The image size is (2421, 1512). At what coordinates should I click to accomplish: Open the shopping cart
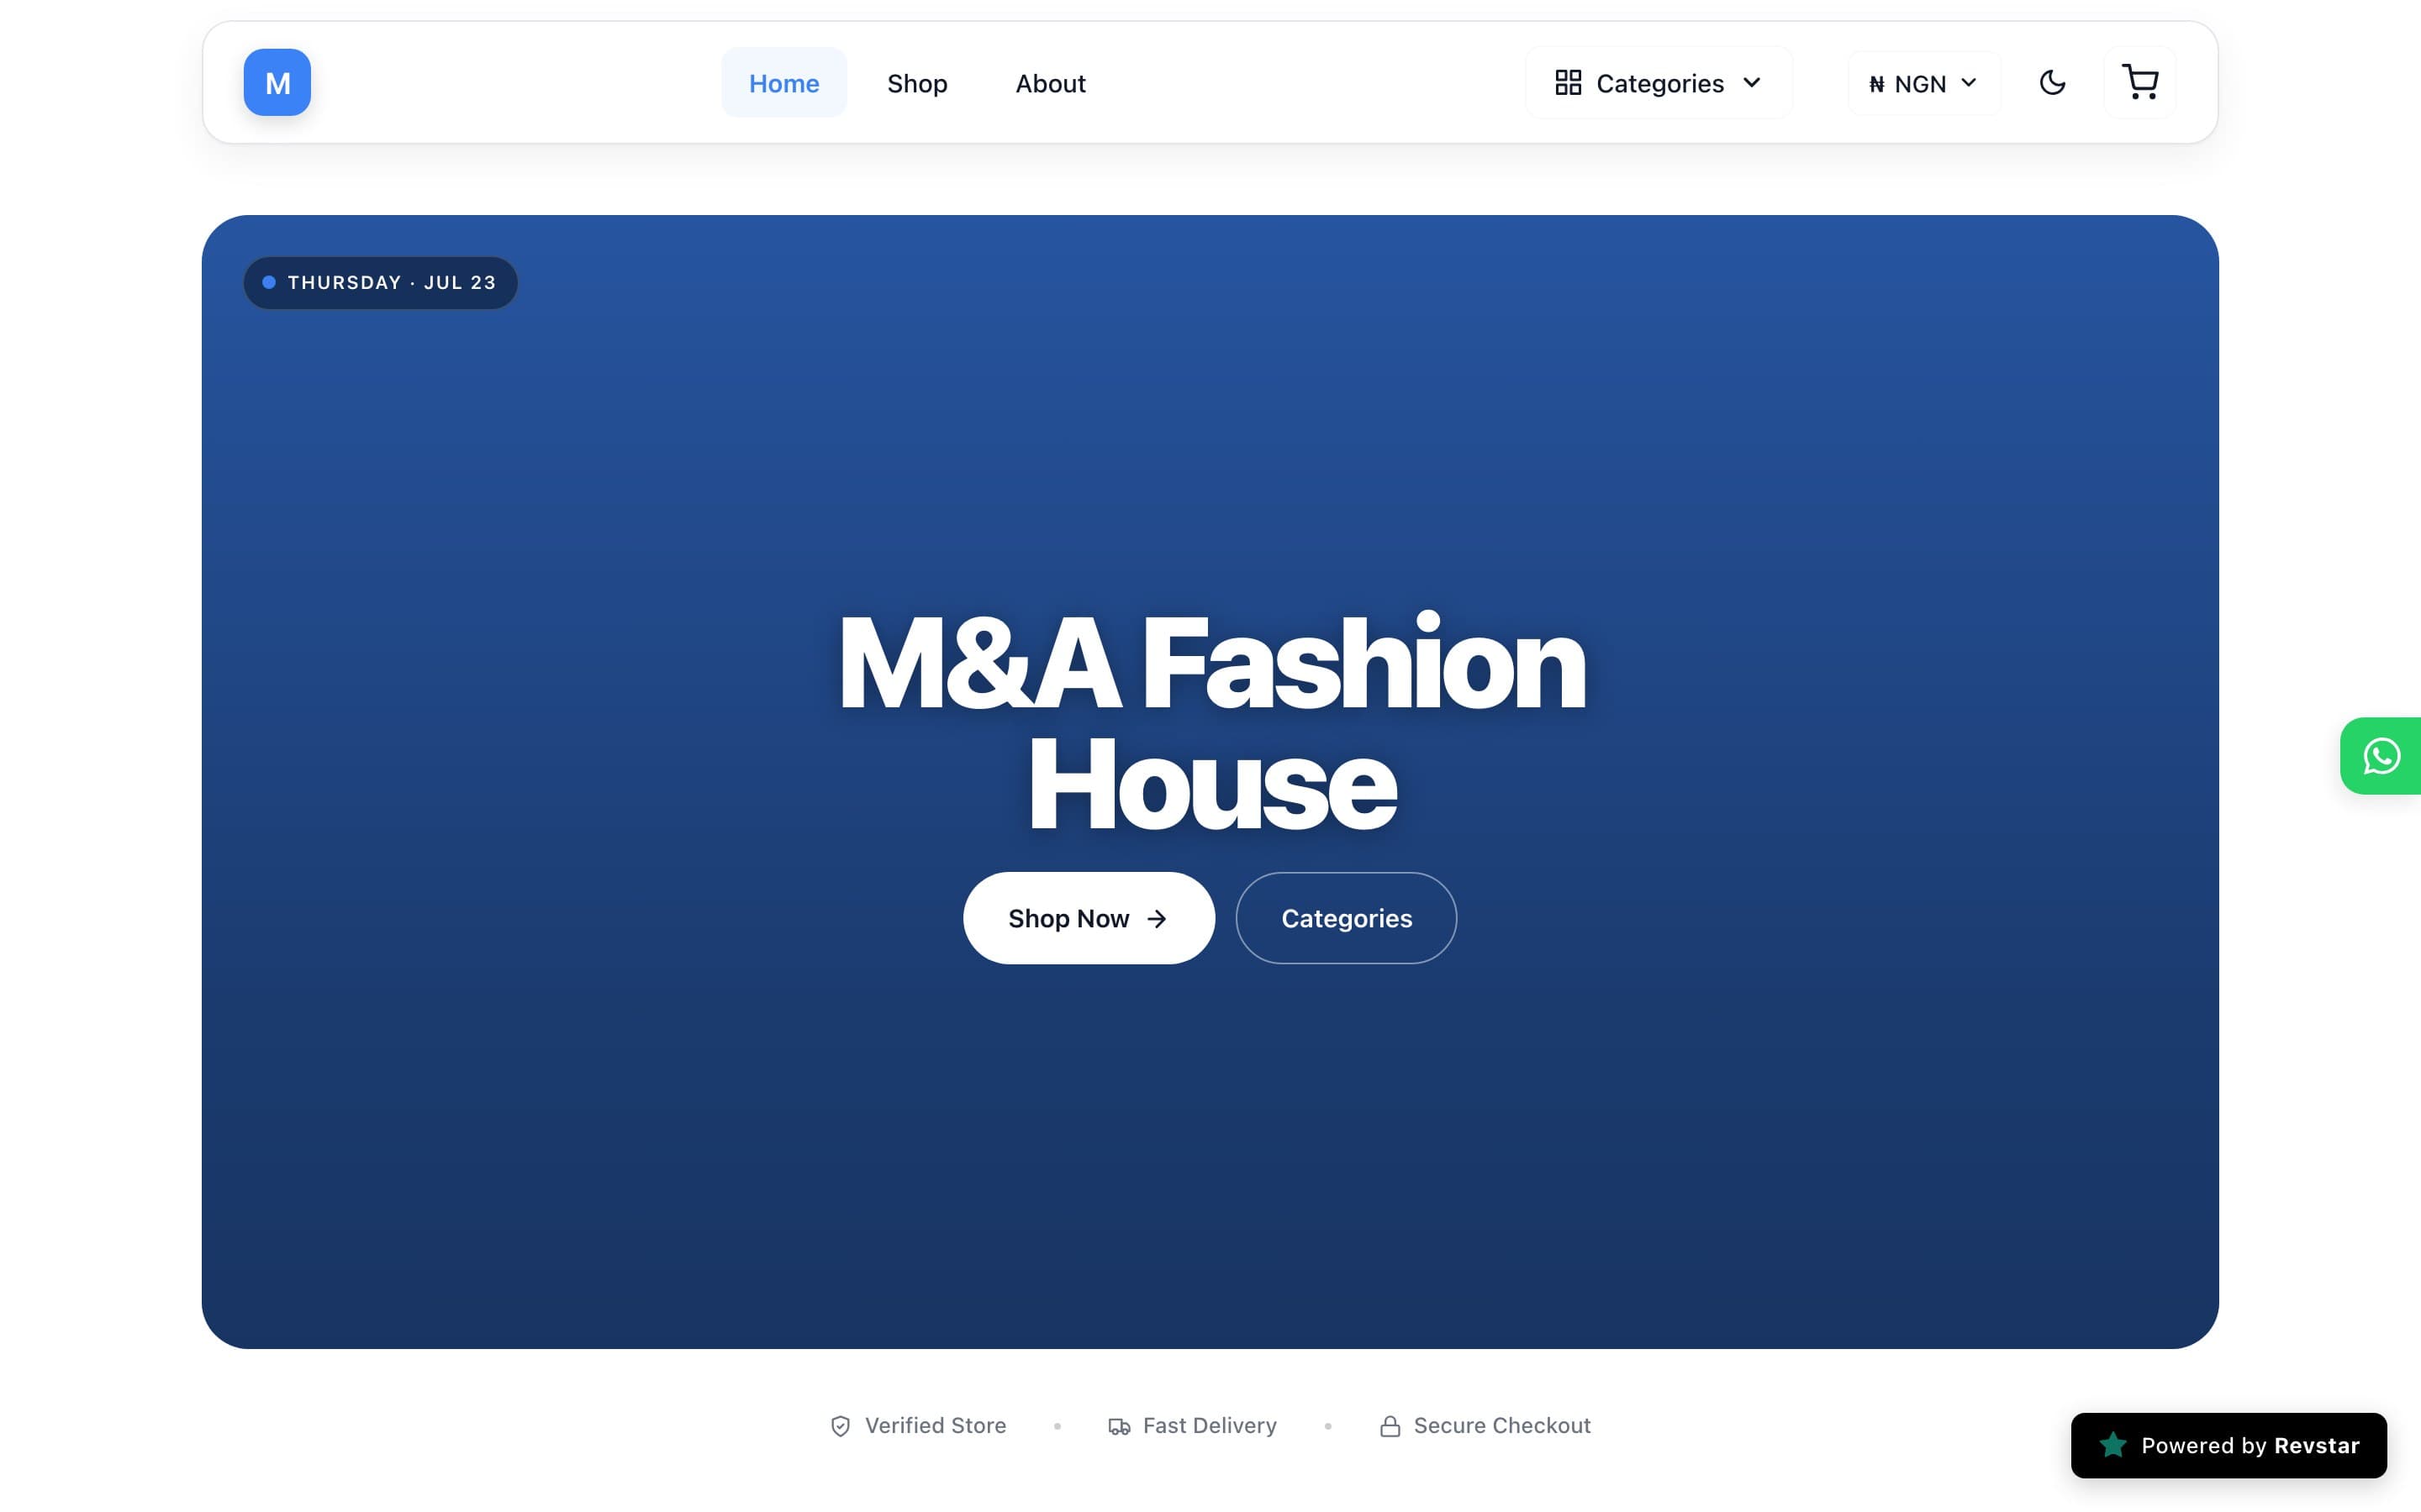2140,82
